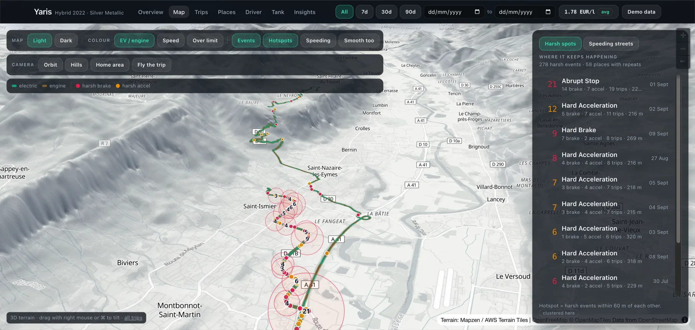
Task: Select the 90d time range
Action: pos(410,12)
